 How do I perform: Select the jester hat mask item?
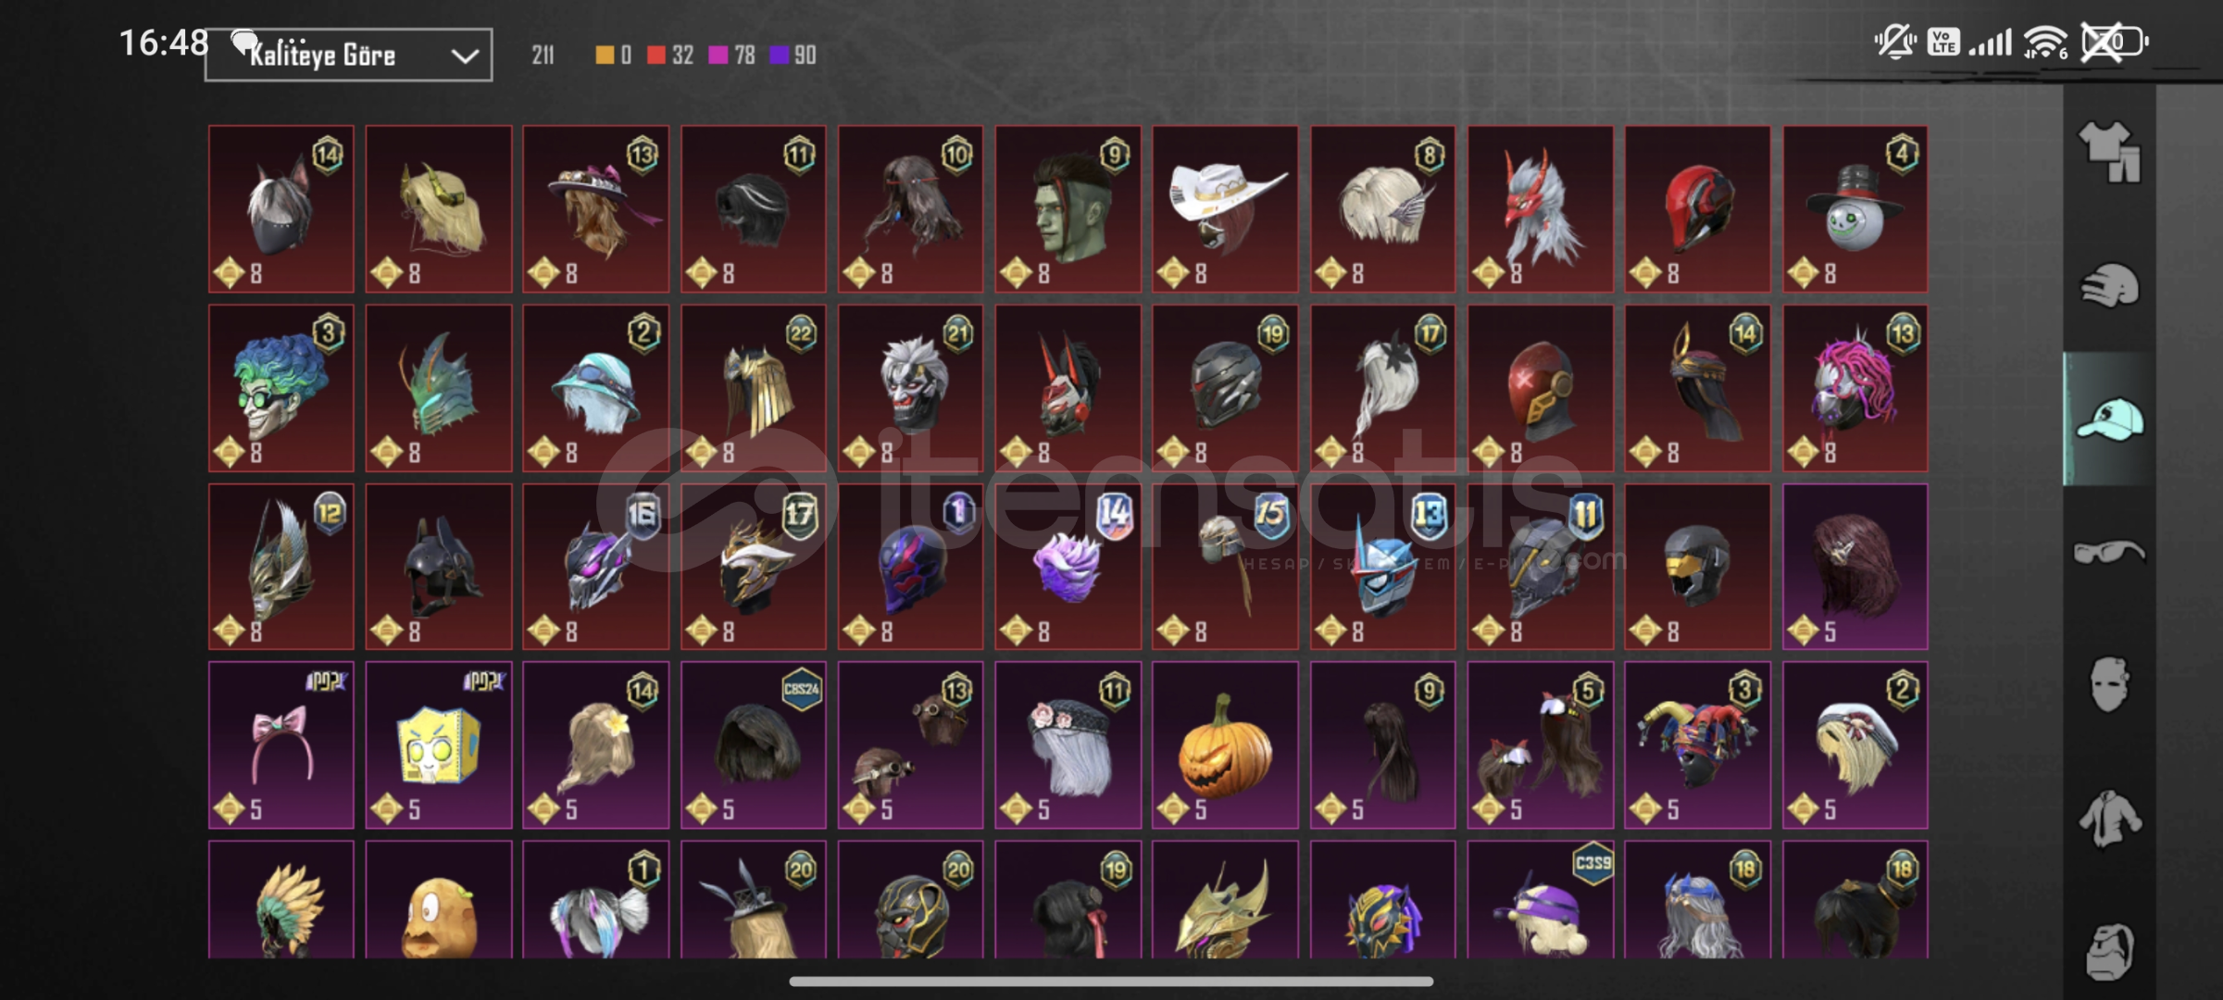click(x=1698, y=745)
